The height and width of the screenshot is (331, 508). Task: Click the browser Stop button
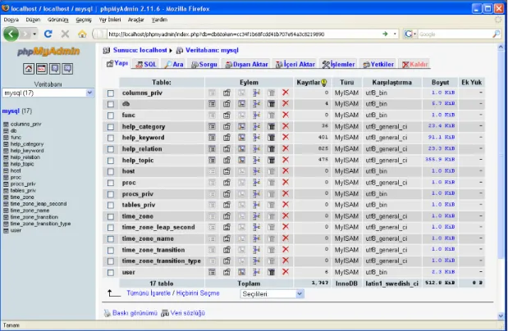pos(65,34)
